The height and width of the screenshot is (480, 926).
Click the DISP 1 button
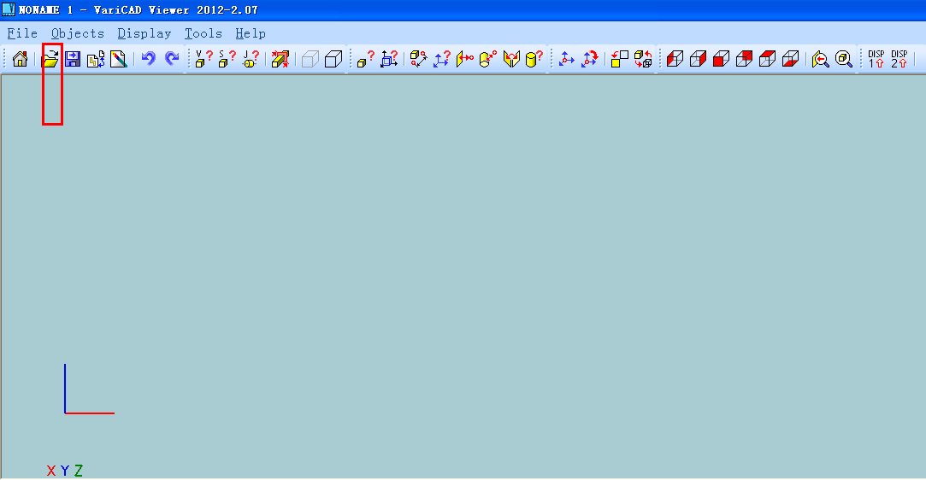(876, 59)
